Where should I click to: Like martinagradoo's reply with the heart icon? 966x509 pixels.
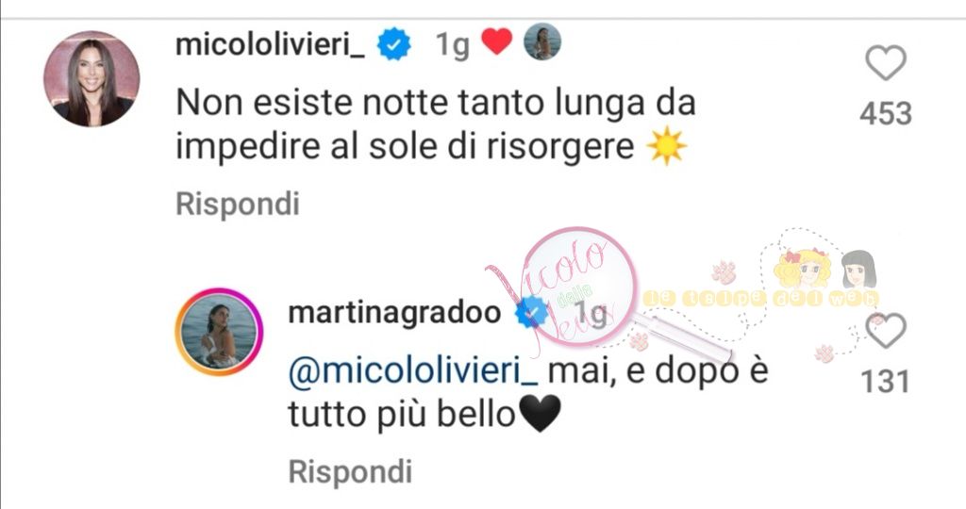[885, 331]
